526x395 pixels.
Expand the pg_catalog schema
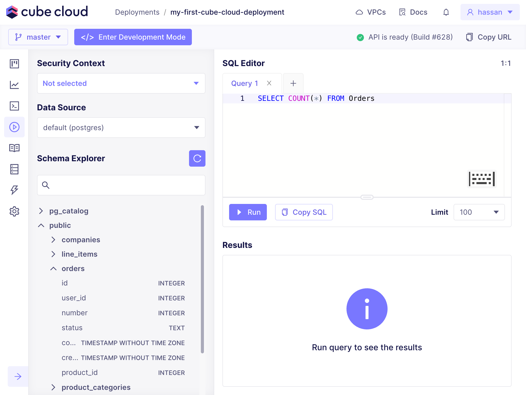click(41, 211)
